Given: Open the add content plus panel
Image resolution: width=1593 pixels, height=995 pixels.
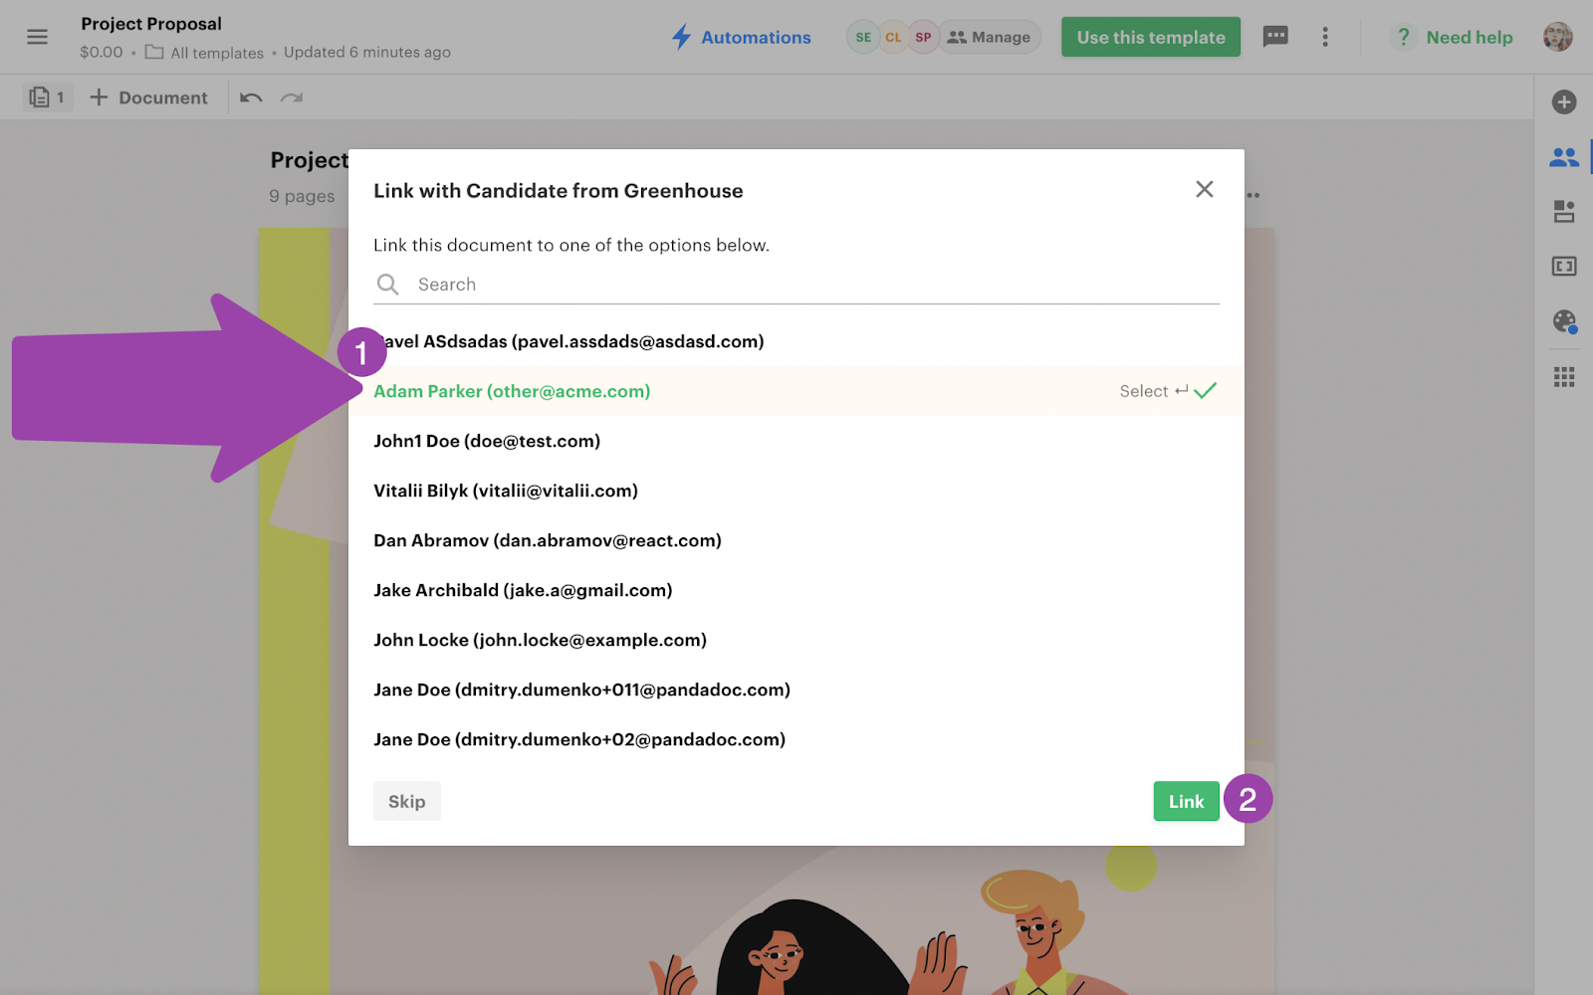Looking at the screenshot, I should [1564, 101].
